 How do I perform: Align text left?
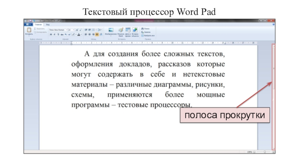point(86,34)
